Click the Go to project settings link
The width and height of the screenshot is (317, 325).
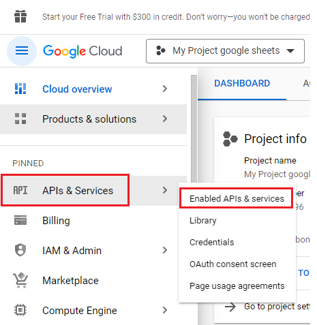tap(277, 307)
